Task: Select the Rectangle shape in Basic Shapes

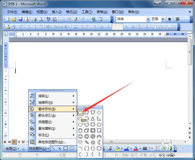Action: [x=80, y=113]
